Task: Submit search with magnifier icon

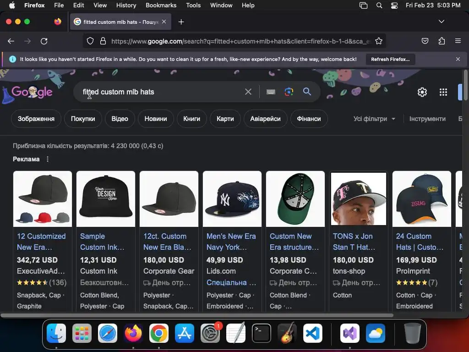Action: [x=307, y=92]
